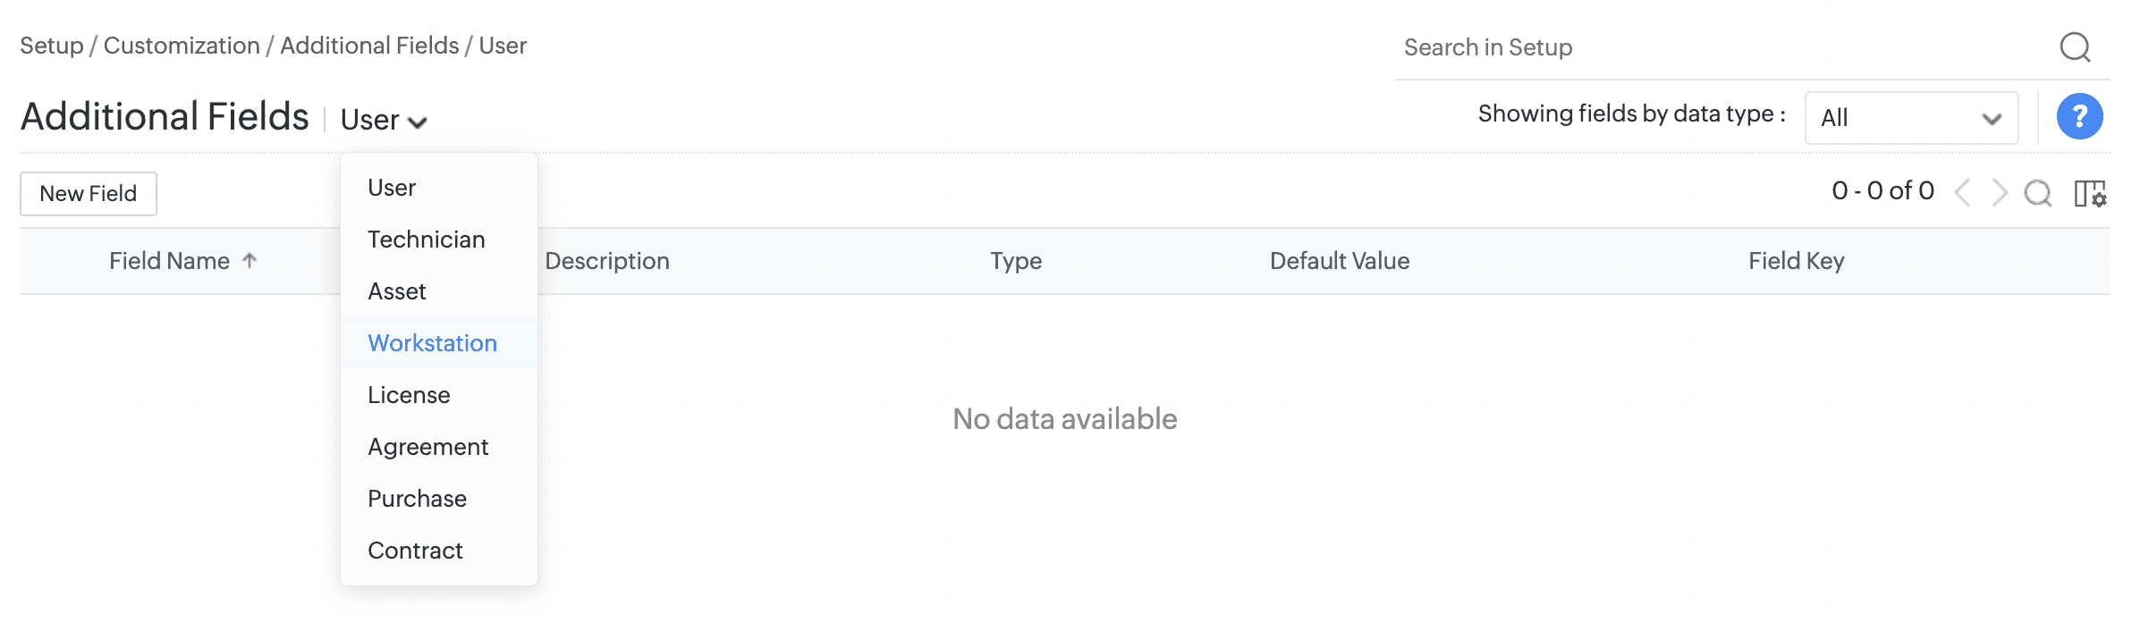Click the Search in Setup magnifier icon
This screenshot has width=2132, height=631.
(2075, 46)
